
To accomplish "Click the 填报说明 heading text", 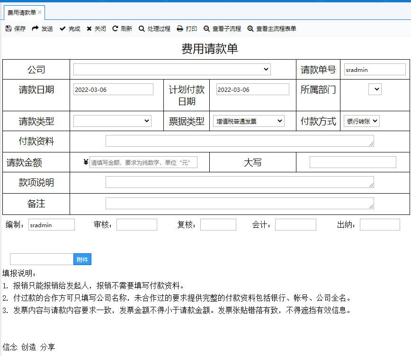I will coord(19,273).
